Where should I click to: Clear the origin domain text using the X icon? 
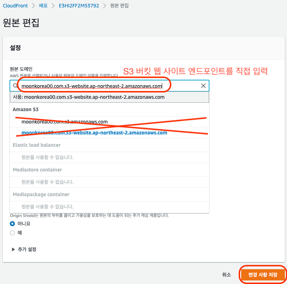tap(203, 86)
